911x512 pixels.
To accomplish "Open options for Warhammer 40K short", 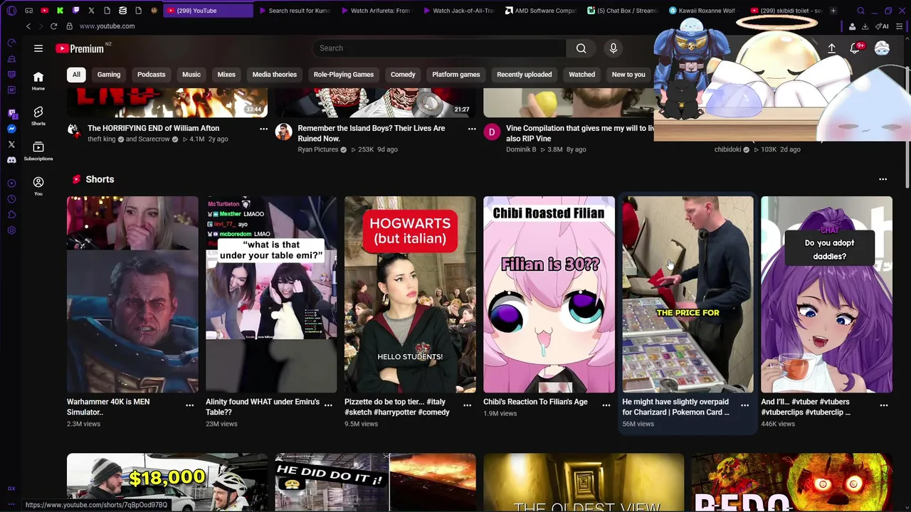I will (x=189, y=405).
